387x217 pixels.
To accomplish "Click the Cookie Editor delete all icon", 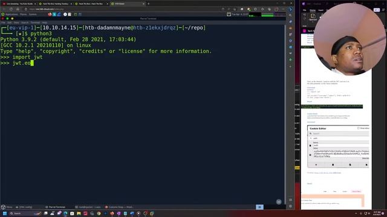I will [x=333, y=165].
